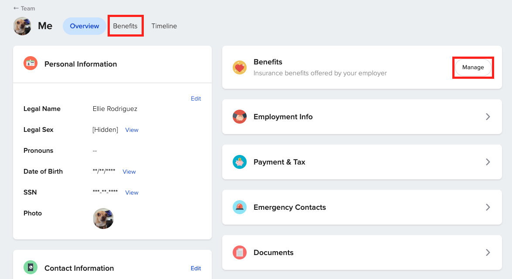Viewport: 512px width, 279px height.
Task: Click the Personal Information card icon
Action: click(x=30, y=64)
